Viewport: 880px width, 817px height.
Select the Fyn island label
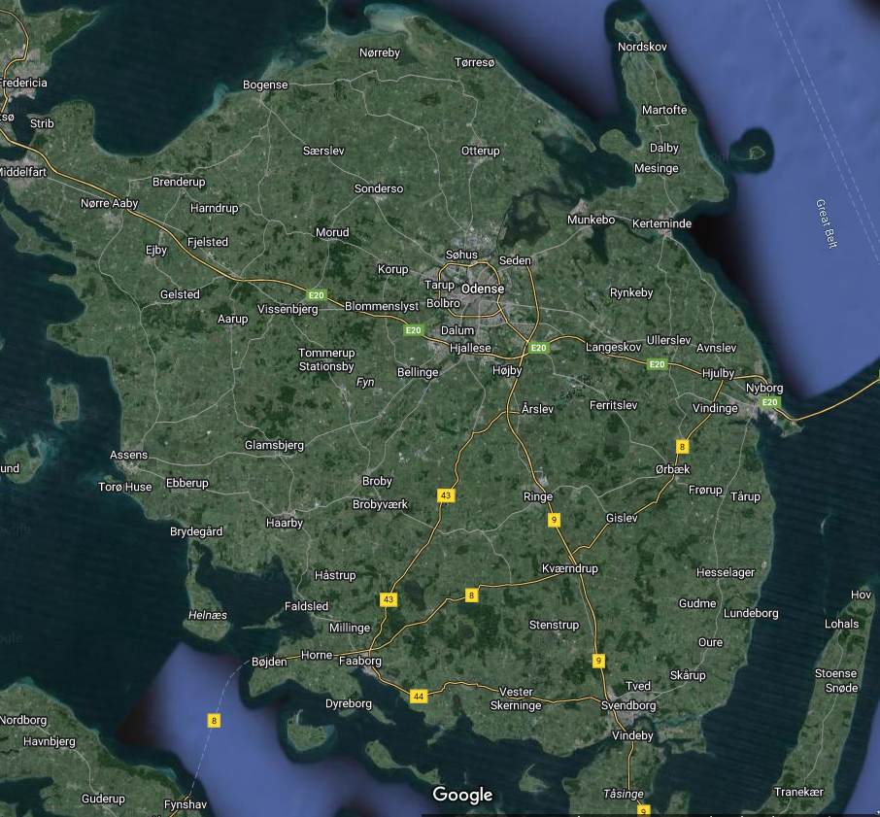pos(365,383)
